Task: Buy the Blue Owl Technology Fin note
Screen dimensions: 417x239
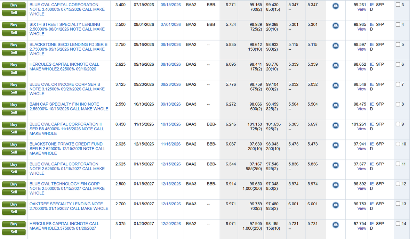Action: [x=14, y=184]
